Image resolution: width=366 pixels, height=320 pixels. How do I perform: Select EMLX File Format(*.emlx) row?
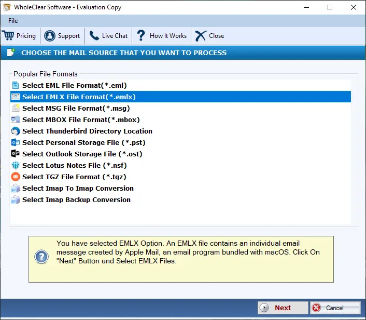coord(180,97)
